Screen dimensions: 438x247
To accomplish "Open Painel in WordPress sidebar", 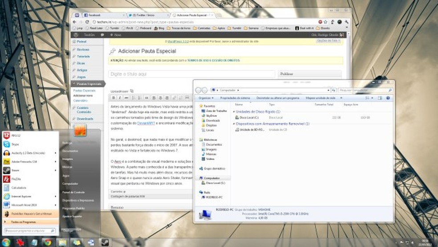I will click(81, 41).
